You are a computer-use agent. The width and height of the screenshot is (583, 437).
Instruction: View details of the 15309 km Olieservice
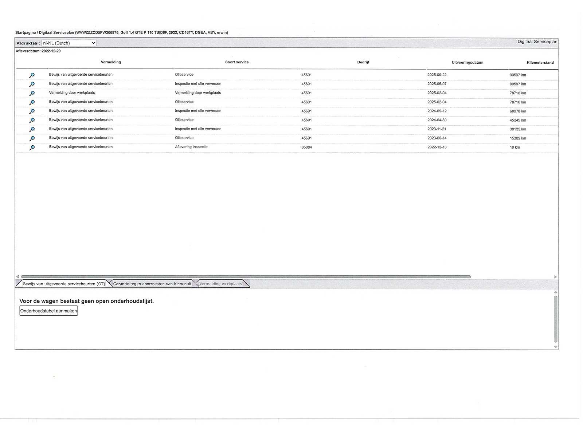(x=32, y=139)
